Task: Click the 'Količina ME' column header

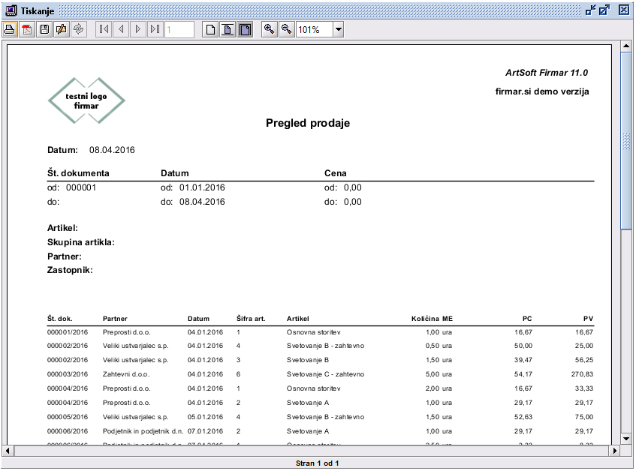Action: pos(432,319)
